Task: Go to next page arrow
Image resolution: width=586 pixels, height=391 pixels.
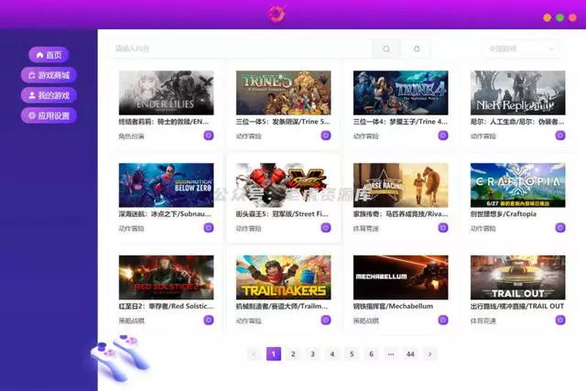Action: click(429, 354)
